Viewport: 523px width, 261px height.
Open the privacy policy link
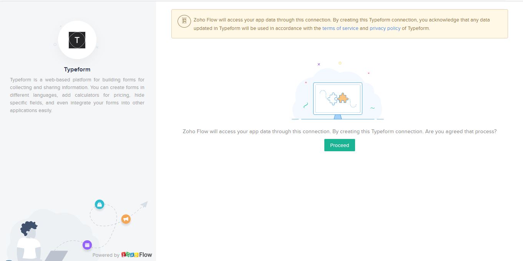click(385, 28)
